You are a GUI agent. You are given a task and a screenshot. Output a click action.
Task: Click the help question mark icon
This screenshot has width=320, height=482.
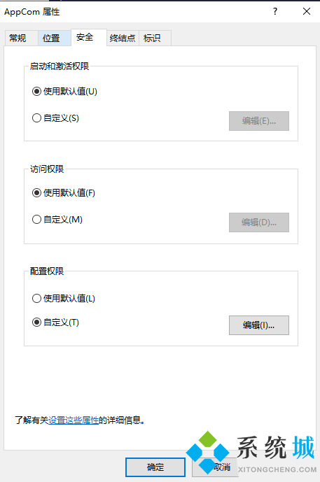coord(275,12)
